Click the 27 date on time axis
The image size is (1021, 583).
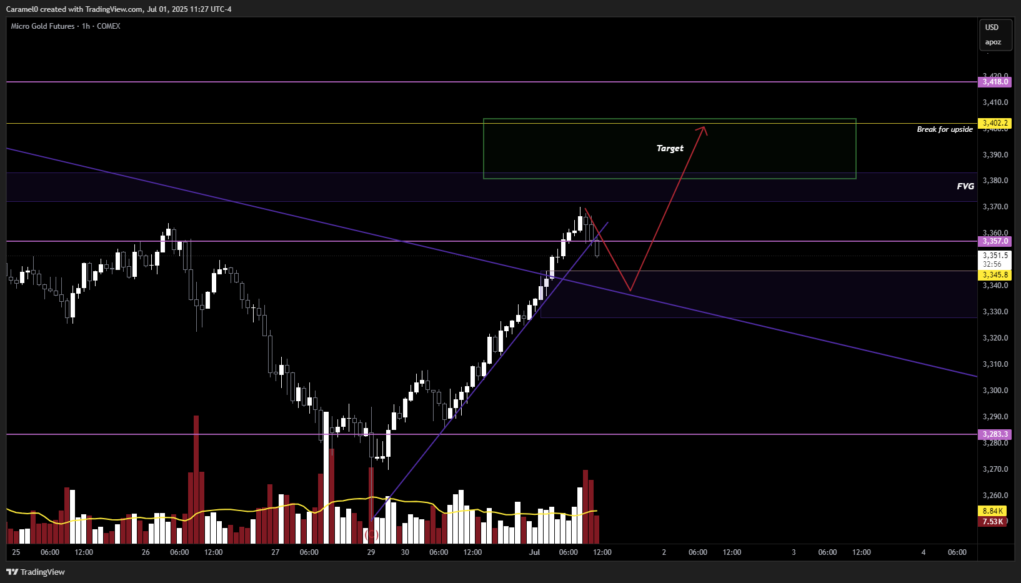(x=276, y=552)
